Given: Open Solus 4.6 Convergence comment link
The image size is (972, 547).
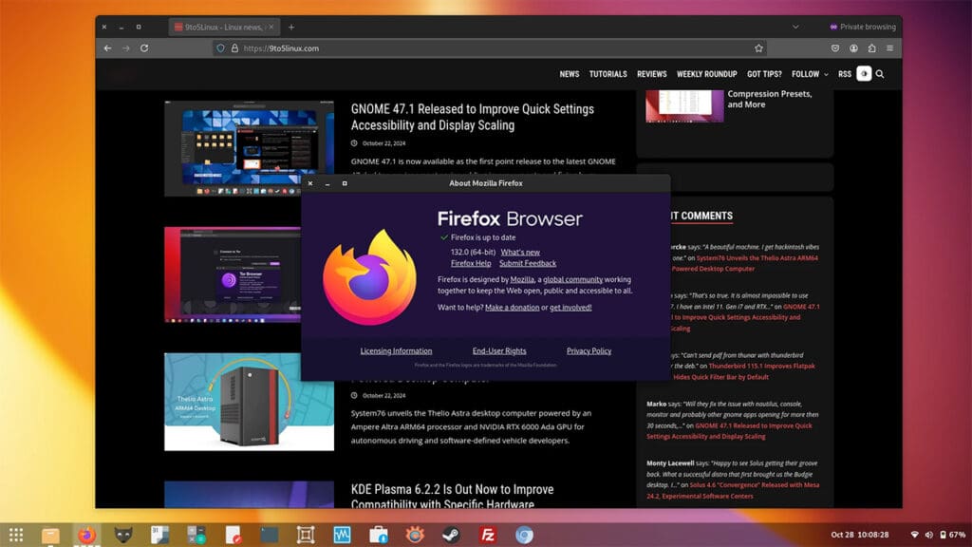Looking at the screenshot, I should (x=733, y=491).
